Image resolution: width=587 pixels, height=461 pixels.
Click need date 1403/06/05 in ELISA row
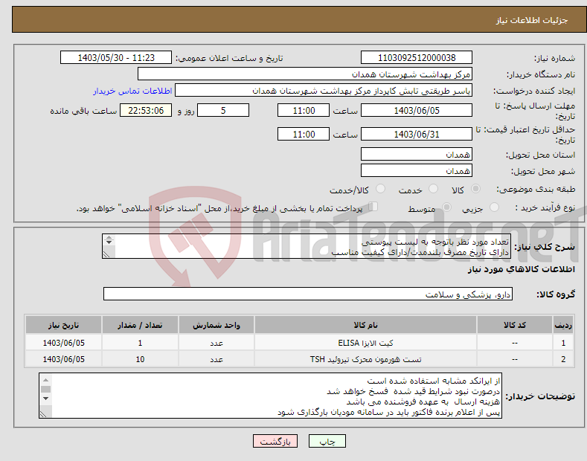pyautogui.click(x=64, y=343)
